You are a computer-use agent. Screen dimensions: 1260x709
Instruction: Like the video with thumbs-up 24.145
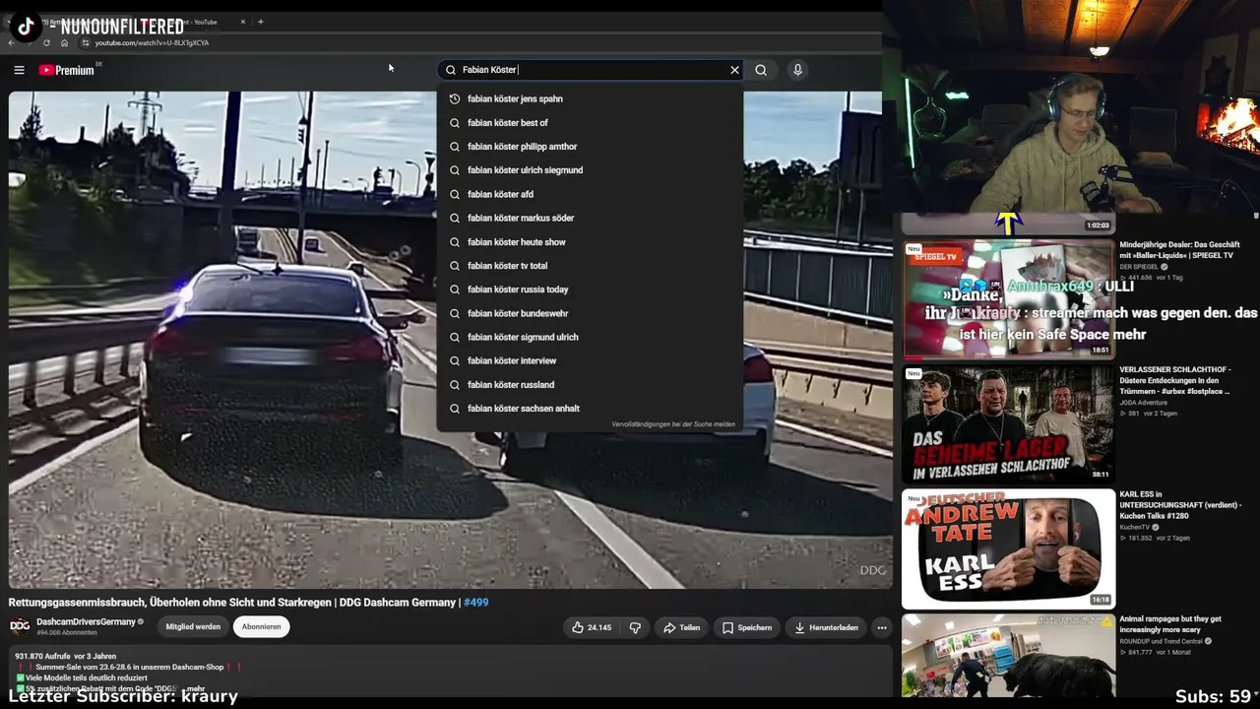[x=592, y=627]
